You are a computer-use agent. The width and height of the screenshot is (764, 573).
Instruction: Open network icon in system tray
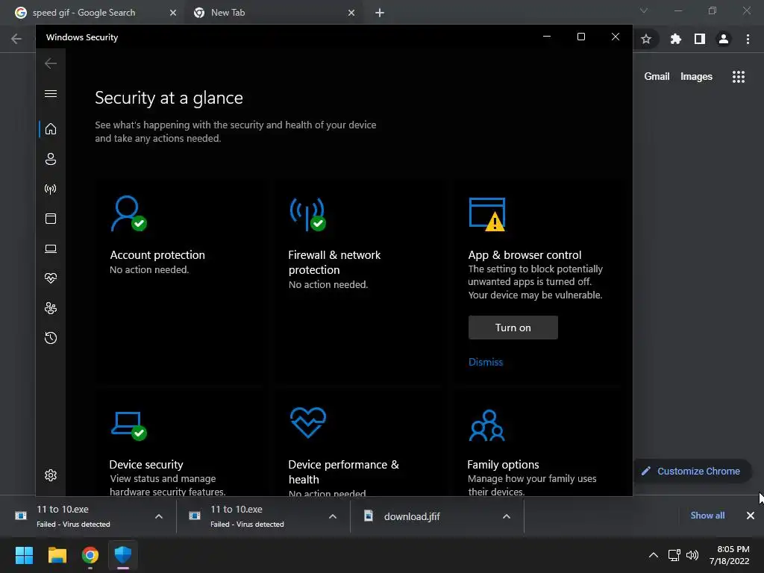(x=674, y=555)
